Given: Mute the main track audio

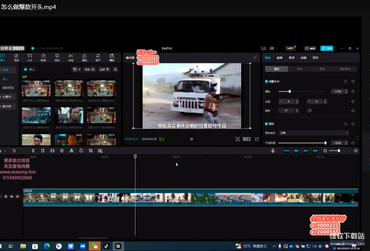Looking at the screenshot, I should coord(17,196).
